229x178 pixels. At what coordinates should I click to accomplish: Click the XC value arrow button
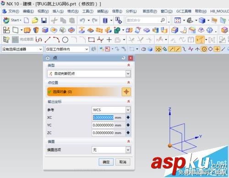point(128,117)
